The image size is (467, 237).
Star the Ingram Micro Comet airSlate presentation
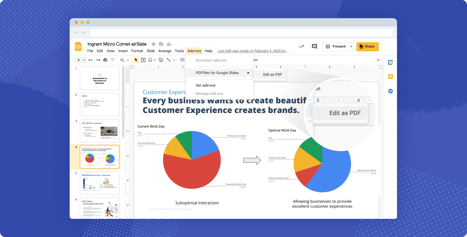(x=153, y=44)
